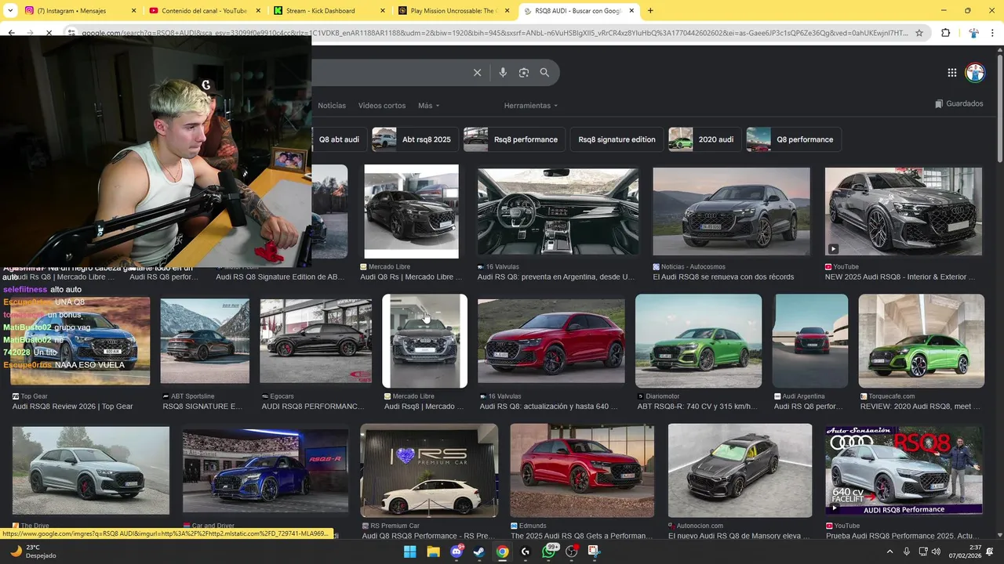Click the magnifying glass search icon
Screen dimensions: 1004x564
pos(544,73)
